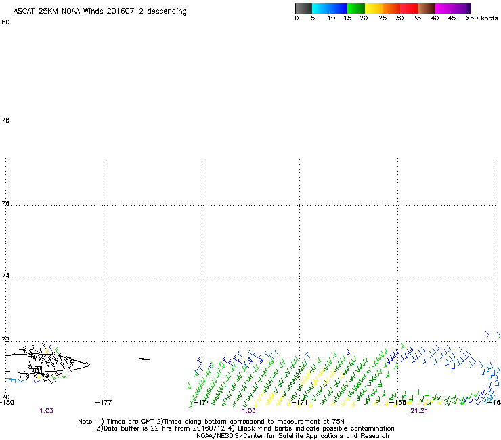Click the '45' legend scale value
Viewport: 501px width, 440px height.
pos(452,18)
